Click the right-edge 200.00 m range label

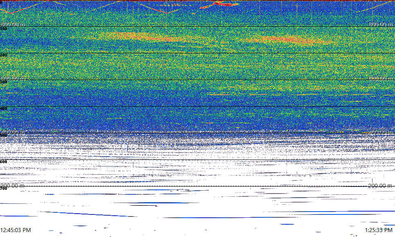click(380, 186)
